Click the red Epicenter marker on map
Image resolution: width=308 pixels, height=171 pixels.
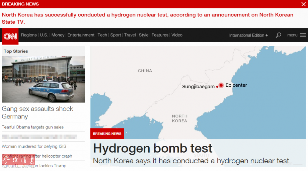tap(221, 85)
